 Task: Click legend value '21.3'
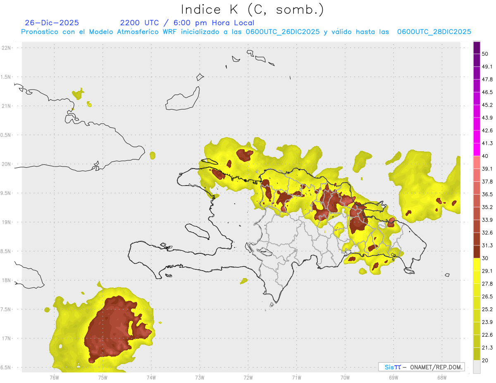point(487,347)
